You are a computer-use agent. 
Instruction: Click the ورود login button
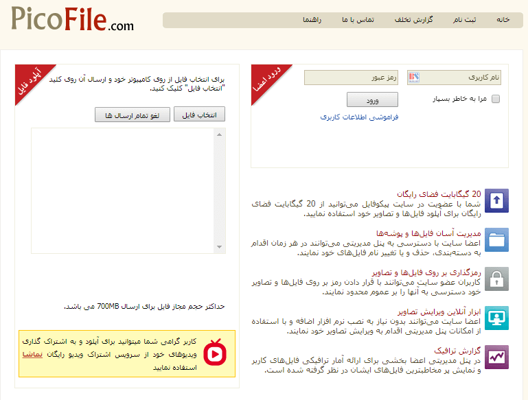click(372, 100)
